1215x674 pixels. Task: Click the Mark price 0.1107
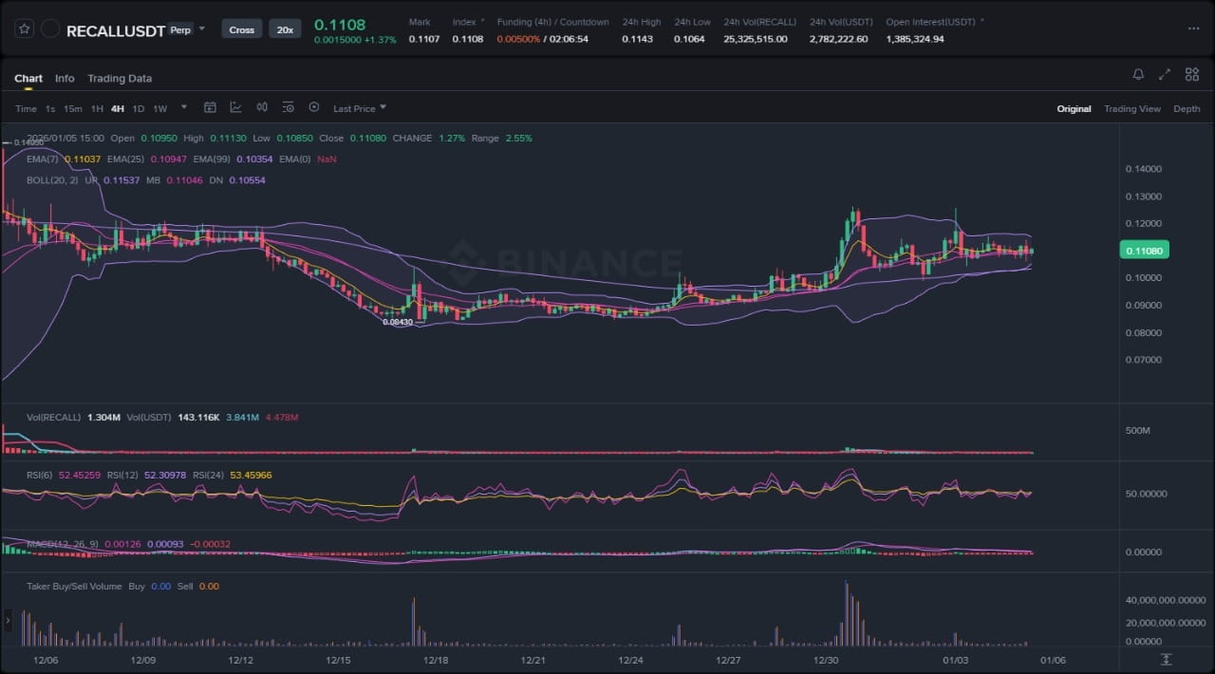coord(424,39)
